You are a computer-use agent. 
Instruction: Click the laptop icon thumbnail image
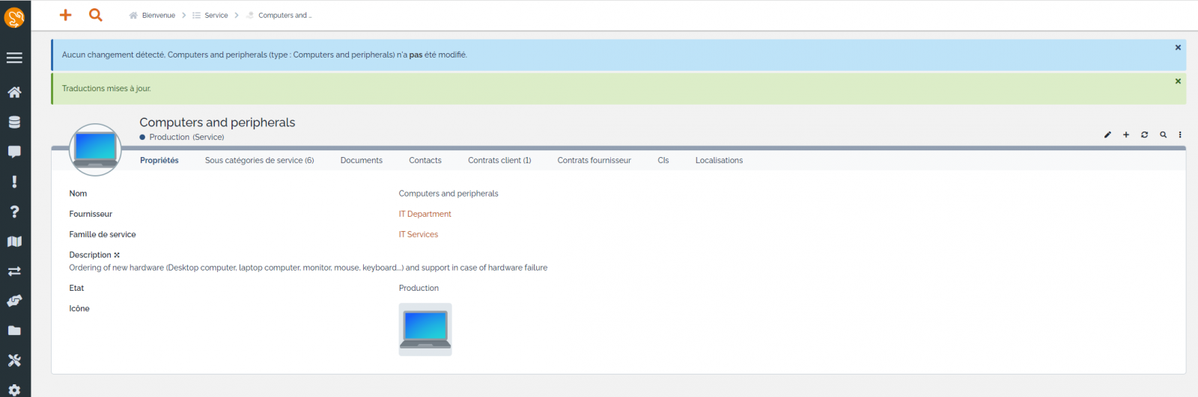coord(425,330)
